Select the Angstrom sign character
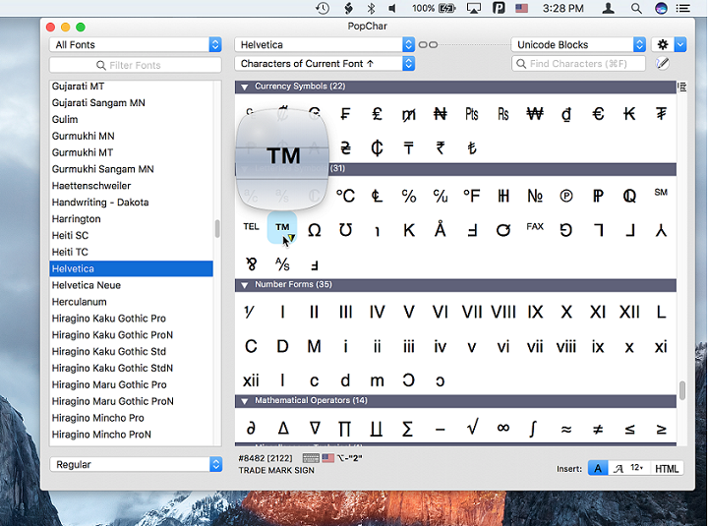 (x=441, y=229)
